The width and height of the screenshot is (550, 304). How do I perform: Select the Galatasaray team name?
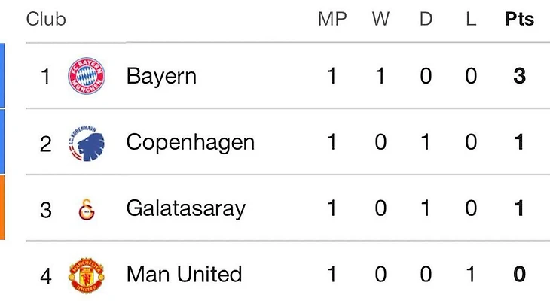(186, 208)
